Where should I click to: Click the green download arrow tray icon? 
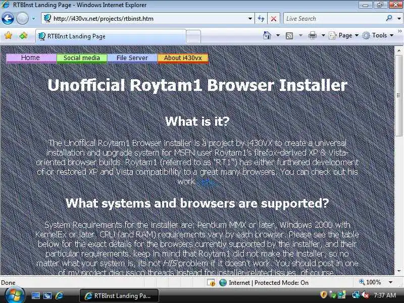pos(333,295)
